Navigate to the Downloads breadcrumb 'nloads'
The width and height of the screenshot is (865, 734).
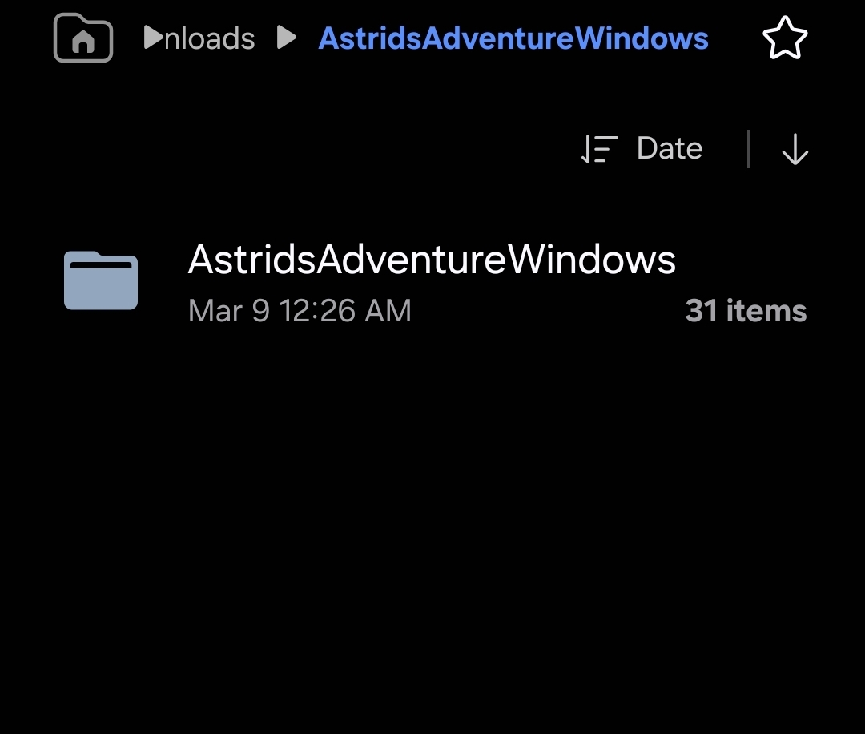(x=209, y=38)
